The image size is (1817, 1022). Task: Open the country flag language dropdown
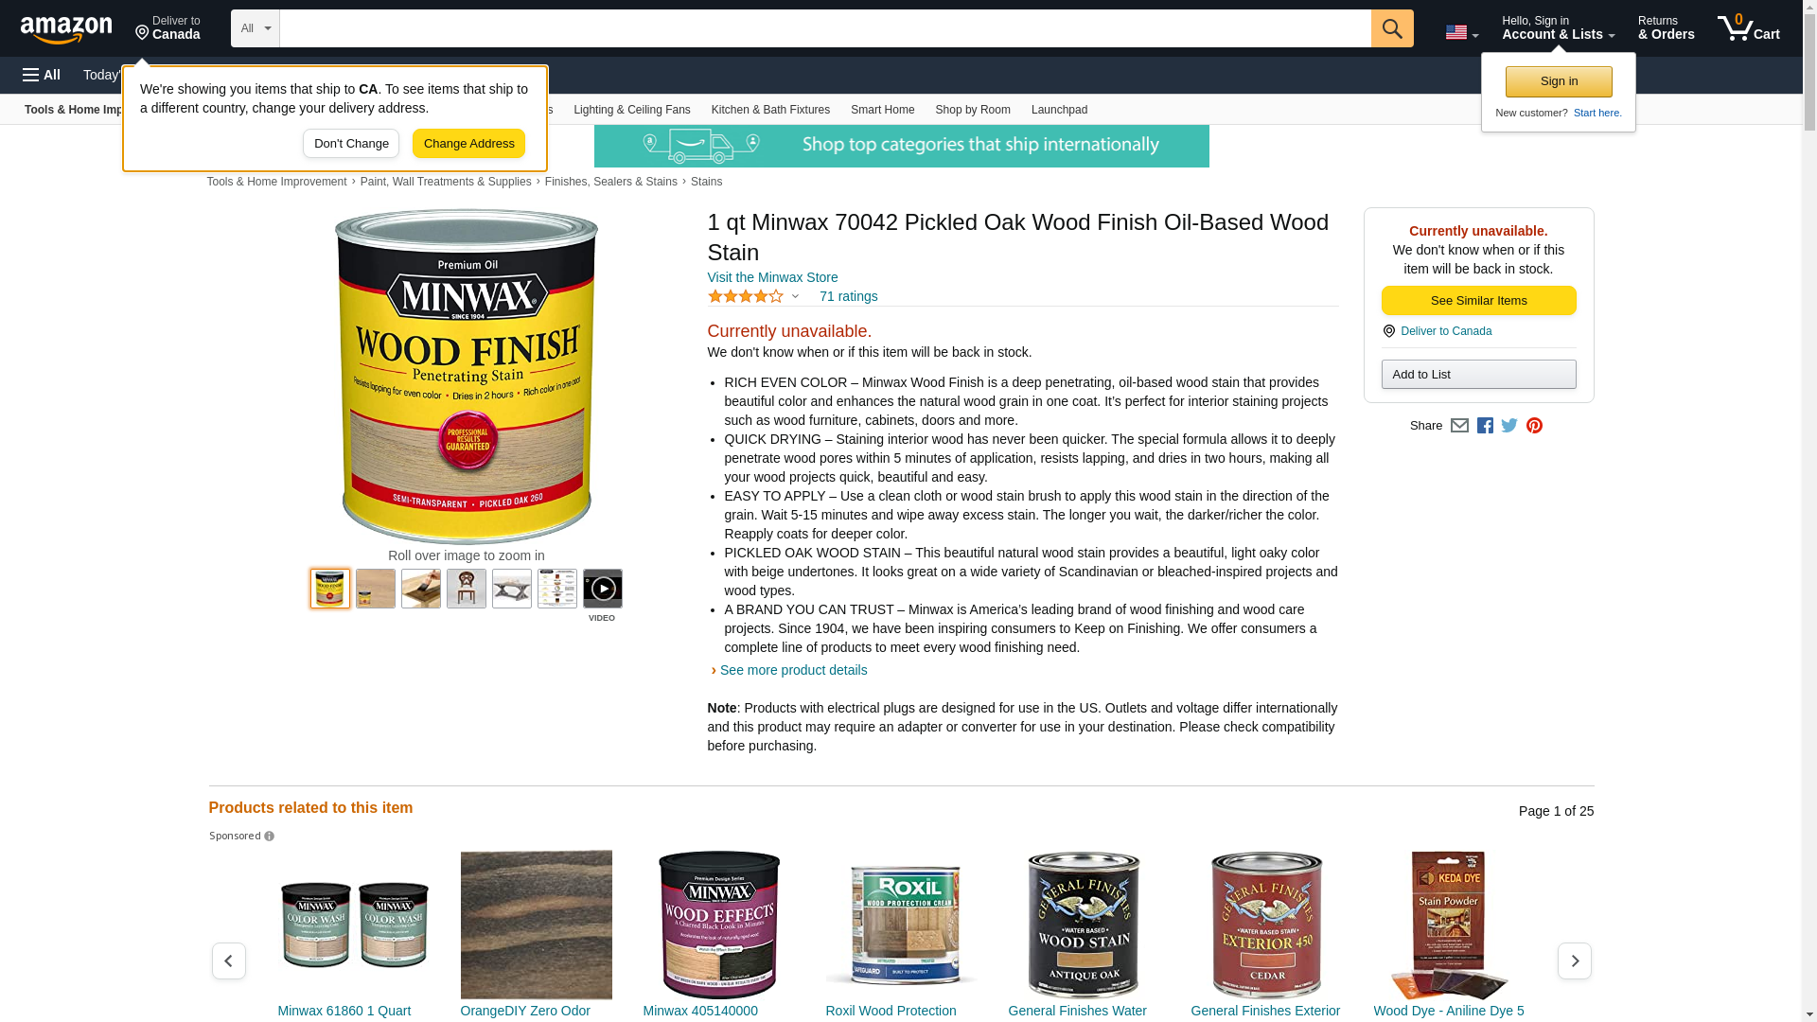[x=1461, y=32]
